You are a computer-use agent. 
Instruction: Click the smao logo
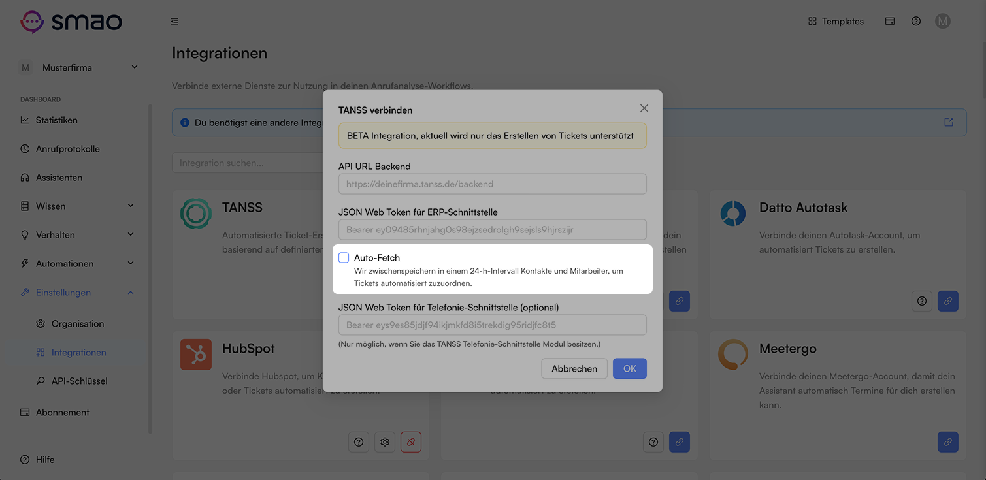(71, 21)
